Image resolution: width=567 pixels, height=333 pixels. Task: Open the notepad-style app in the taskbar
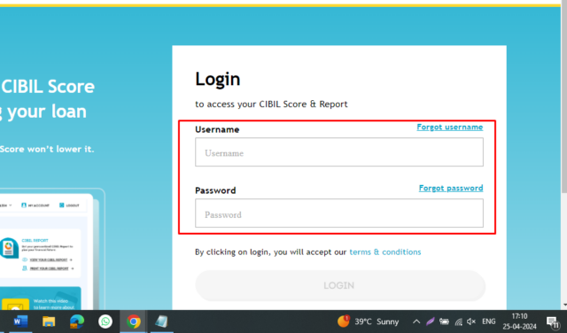161,321
